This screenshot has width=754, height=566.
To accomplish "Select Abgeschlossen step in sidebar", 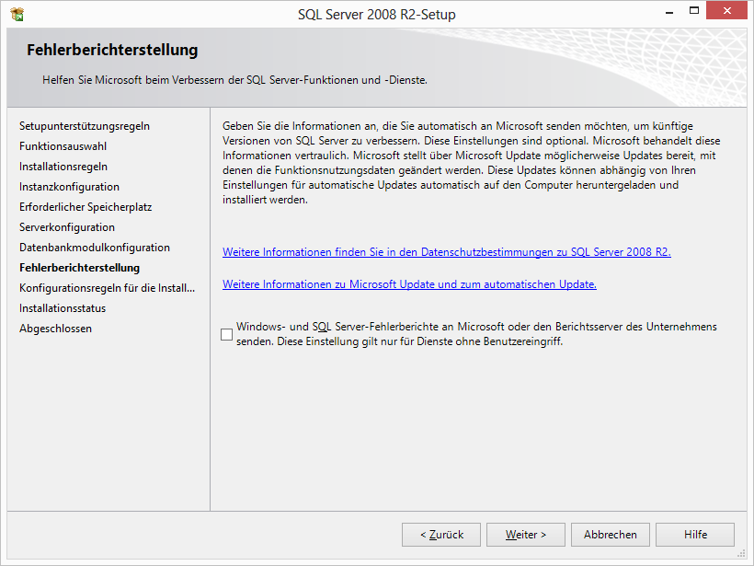I will 55,329.
